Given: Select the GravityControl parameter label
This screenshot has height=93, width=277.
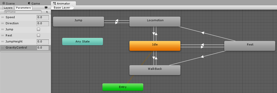Looking at the screenshot, I should tap(16, 48).
